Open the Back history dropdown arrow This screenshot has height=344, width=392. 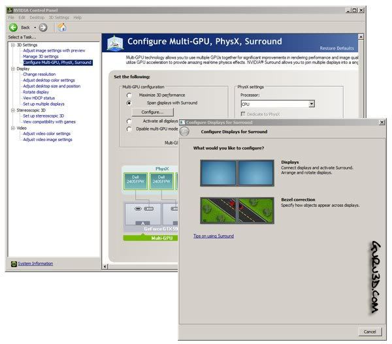[35, 27]
